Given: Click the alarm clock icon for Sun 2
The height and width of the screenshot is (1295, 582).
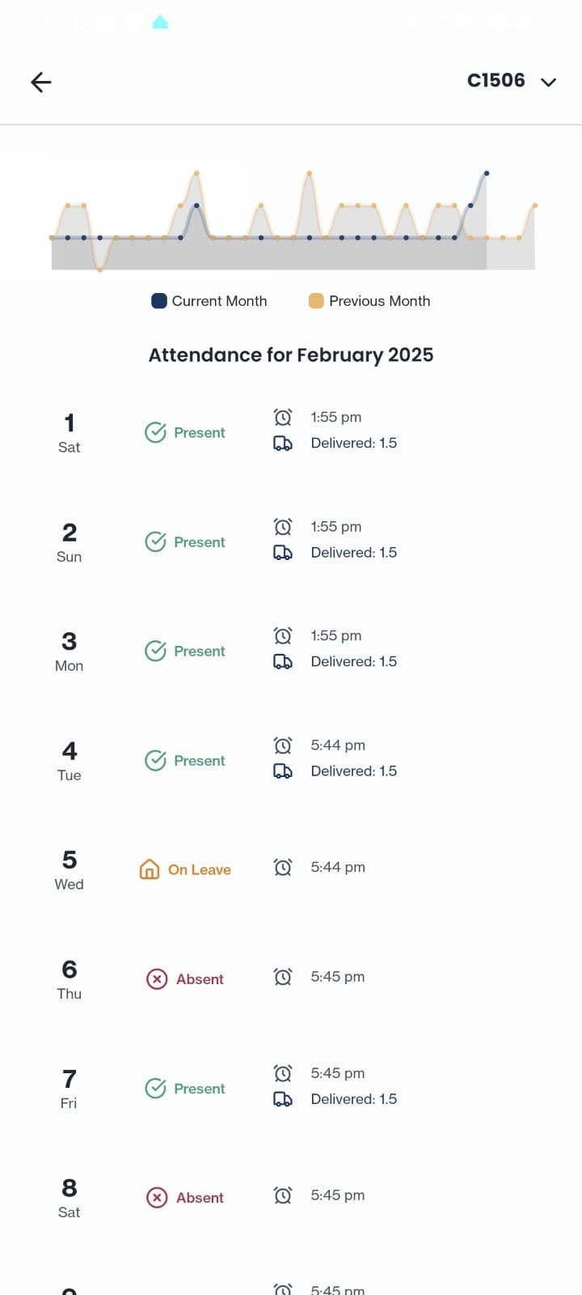Looking at the screenshot, I should coord(283,527).
